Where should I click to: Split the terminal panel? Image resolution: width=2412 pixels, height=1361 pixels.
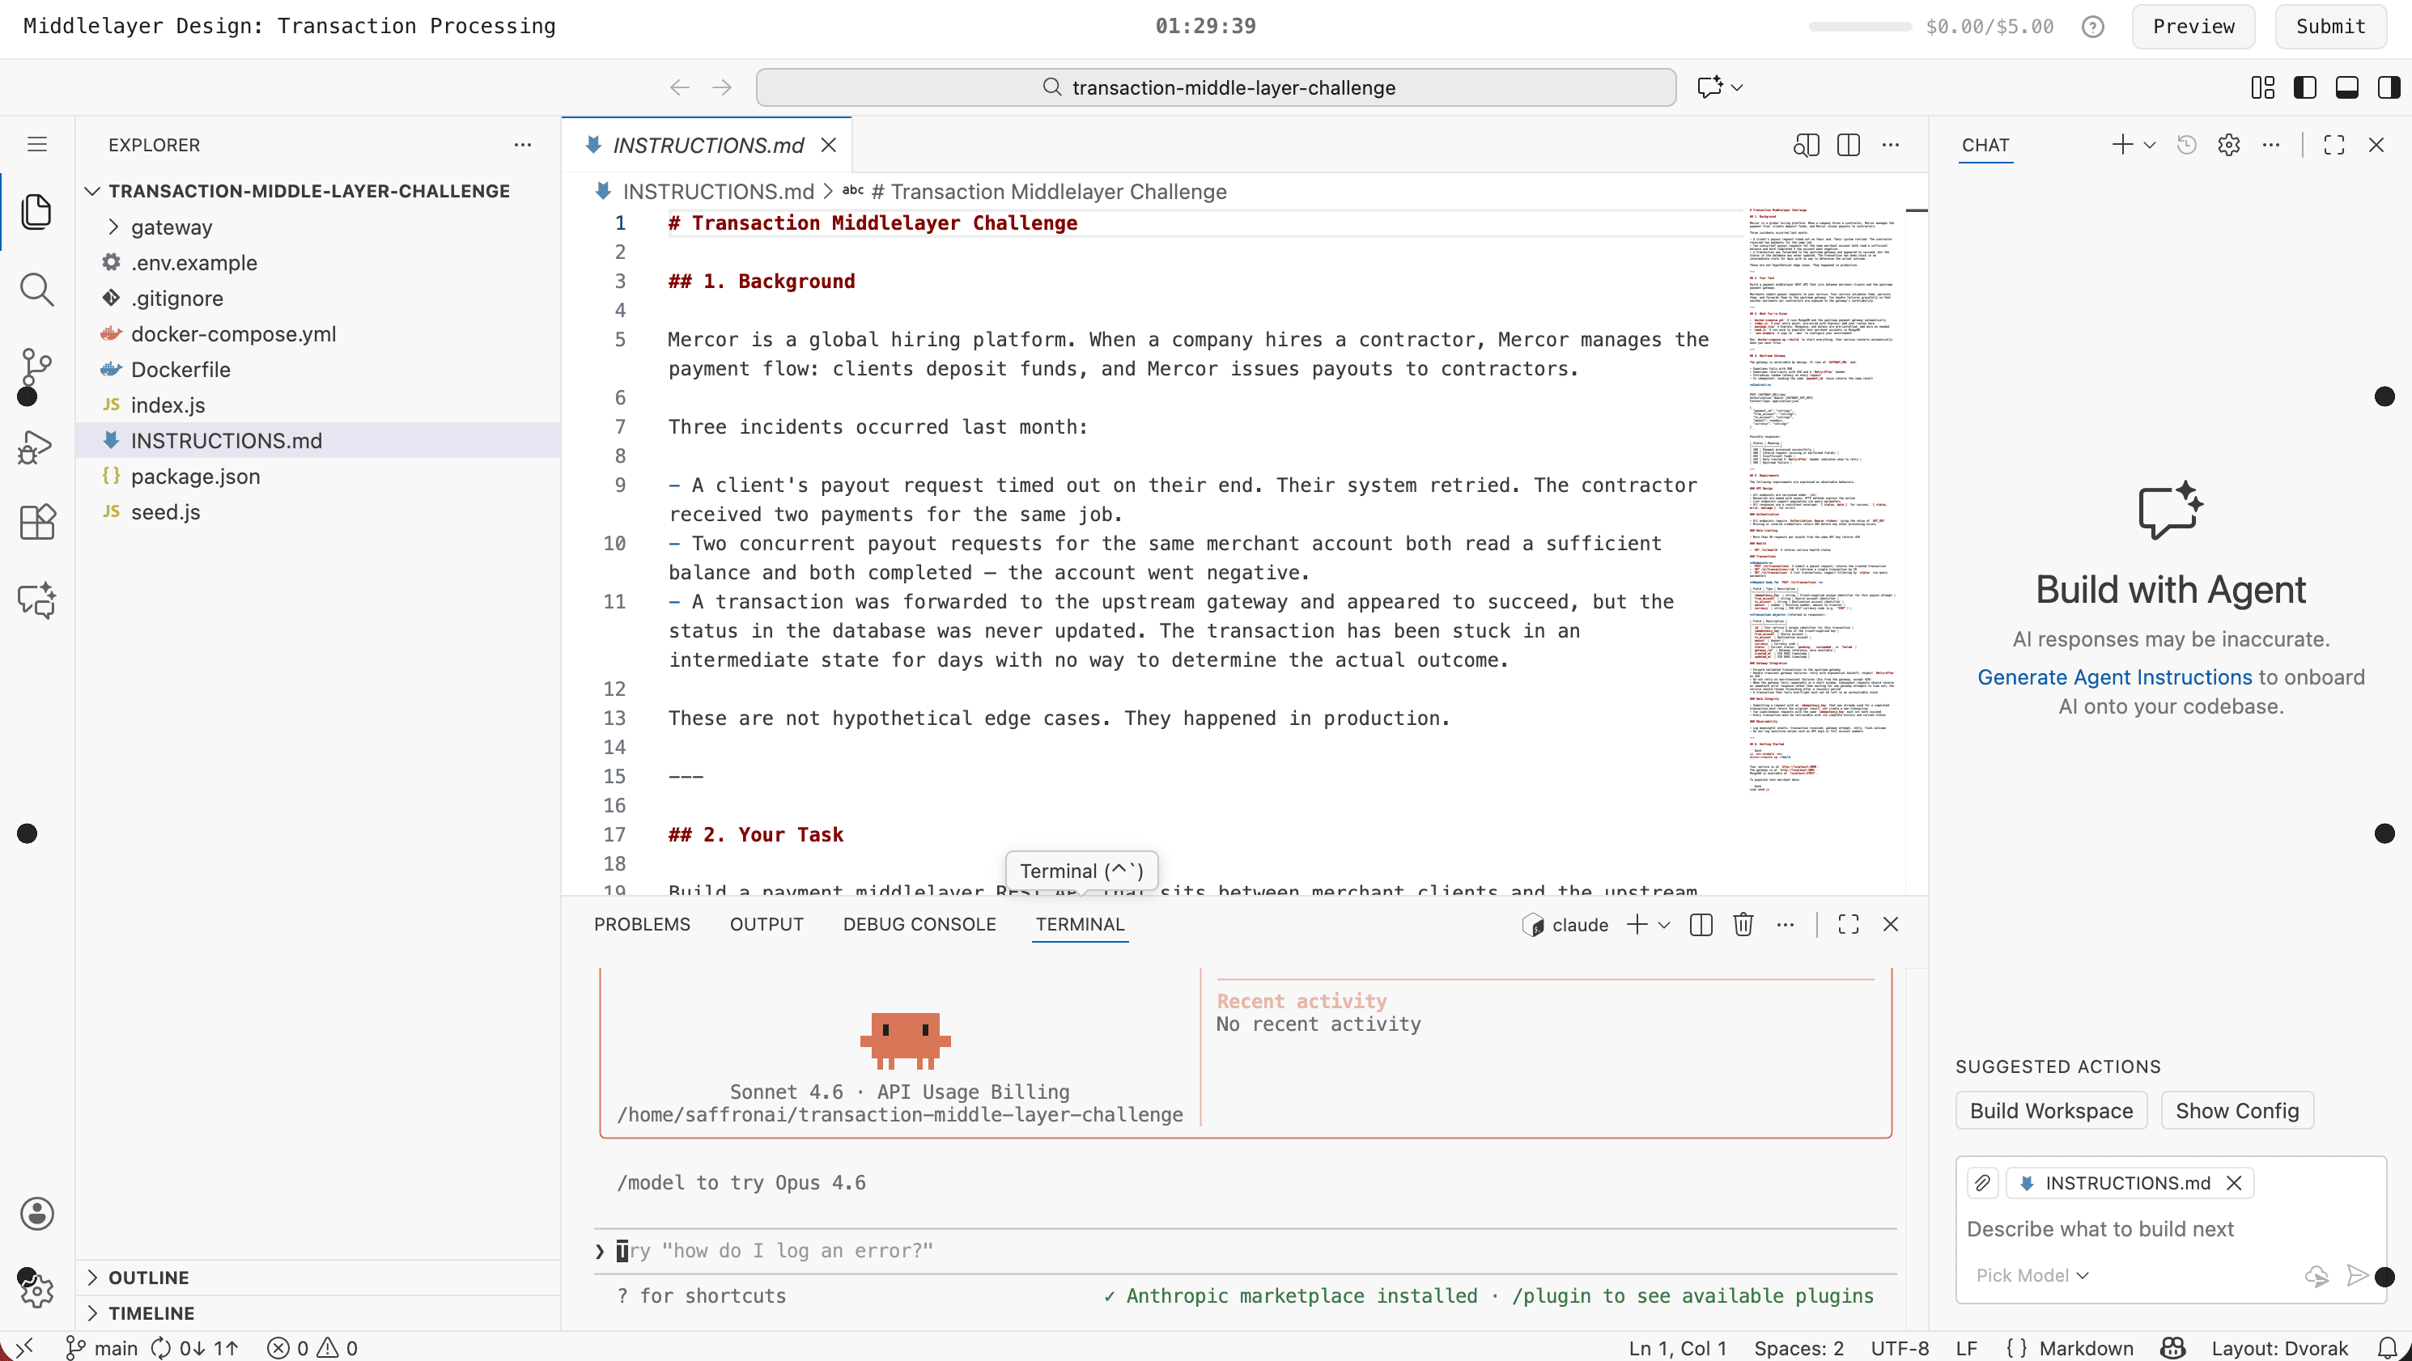click(x=1701, y=924)
